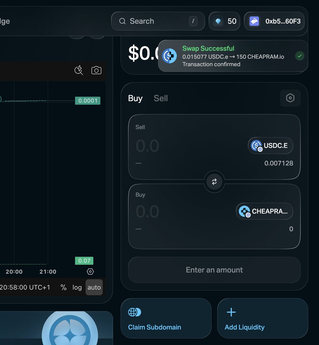Click the USDC.E coin icon

(256, 145)
